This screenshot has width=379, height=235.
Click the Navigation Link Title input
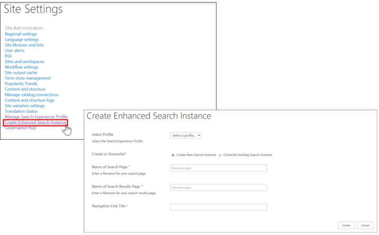218,207
